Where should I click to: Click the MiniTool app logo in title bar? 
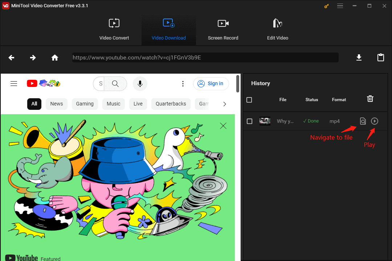[x=5, y=6]
